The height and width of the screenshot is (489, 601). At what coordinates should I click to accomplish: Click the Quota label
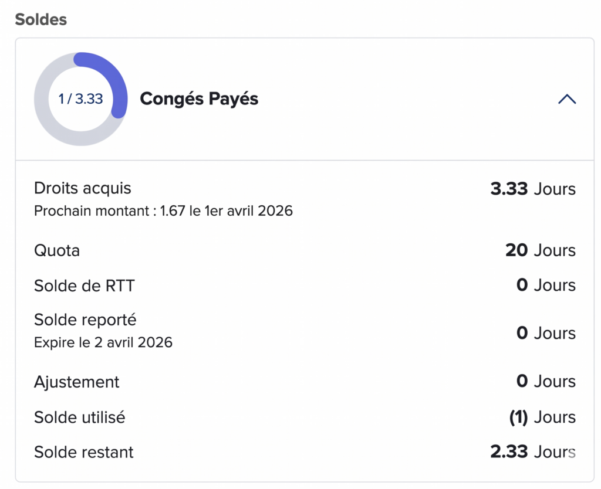(57, 251)
